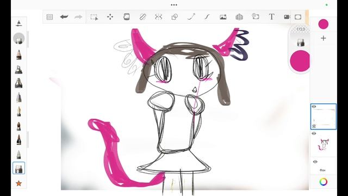
Task: Pick the Pencil brush
Action: [19, 54]
